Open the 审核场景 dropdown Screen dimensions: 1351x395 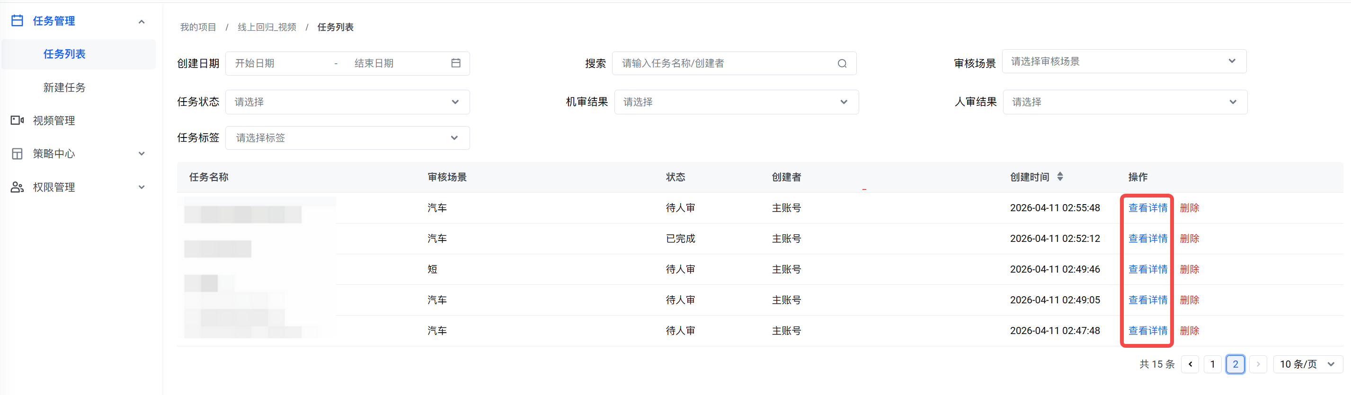[x=1124, y=61]
